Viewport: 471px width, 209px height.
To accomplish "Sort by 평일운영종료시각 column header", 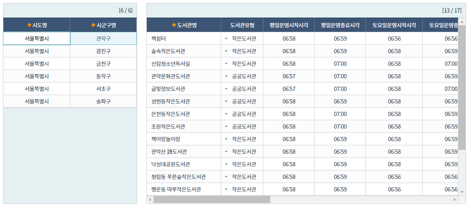I will pos(340,25).
